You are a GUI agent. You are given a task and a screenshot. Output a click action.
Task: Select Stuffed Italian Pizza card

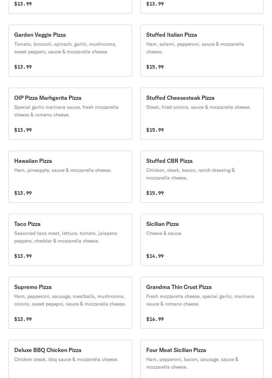pyautogui.click(x=202, y=51)
